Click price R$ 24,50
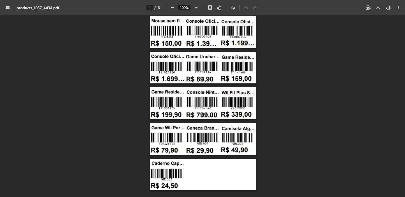The width and height of the screenshot is (405, 197). [x=164, y=186]
